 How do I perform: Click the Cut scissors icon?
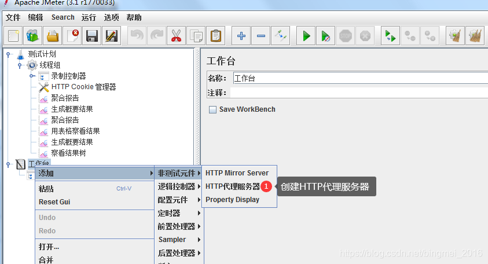pos(176,36)
